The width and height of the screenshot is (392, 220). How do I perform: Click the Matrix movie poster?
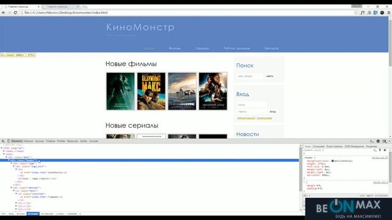(120, 91)
